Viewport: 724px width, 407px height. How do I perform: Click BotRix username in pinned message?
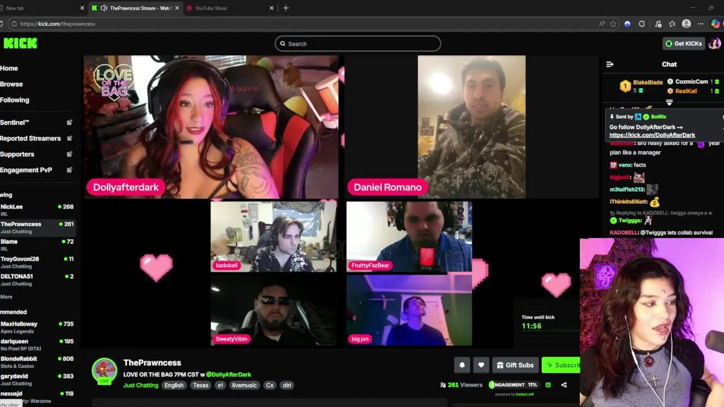[x=658, y=116]
